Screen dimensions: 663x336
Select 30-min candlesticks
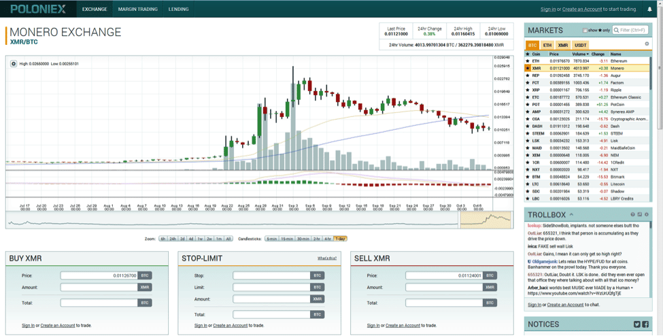(303, 239)
